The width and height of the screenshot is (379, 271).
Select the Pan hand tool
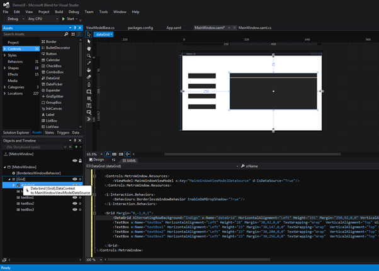[89, 48]
